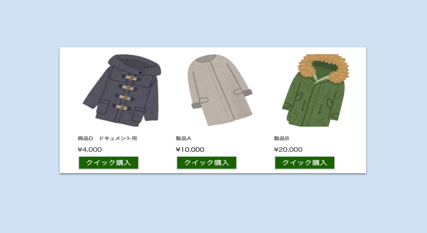Click the gray coat's cuffed sleeve

pyautogui.click(x=199, y=103)
